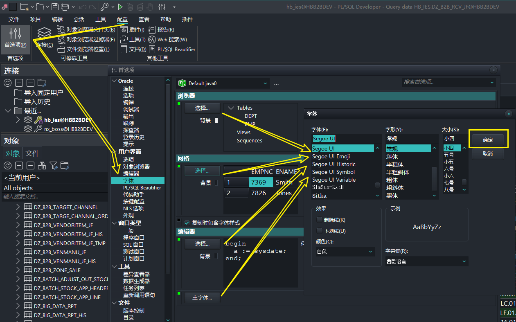516x322 pixels.
Task: Toggle 背景 checkbox under 编辑器 section
Action: (216, 256)
